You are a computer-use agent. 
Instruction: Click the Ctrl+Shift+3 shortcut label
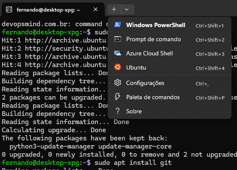(210, 54)
